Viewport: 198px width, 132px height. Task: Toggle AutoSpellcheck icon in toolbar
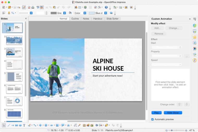(42, 7)
